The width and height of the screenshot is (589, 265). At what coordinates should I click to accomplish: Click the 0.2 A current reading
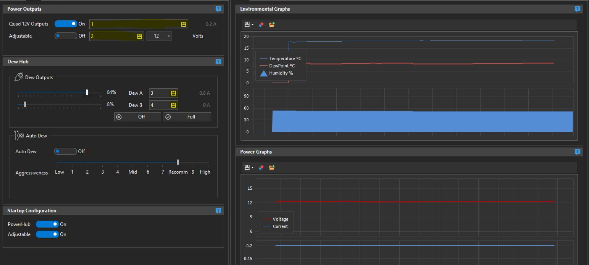coord(211,24)
